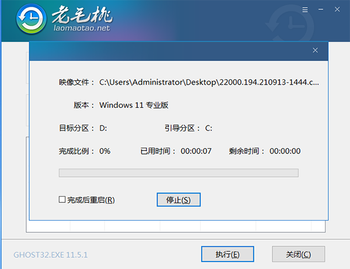
Task: Click the remaining time 00:00:00
Action: pos(285,151)
